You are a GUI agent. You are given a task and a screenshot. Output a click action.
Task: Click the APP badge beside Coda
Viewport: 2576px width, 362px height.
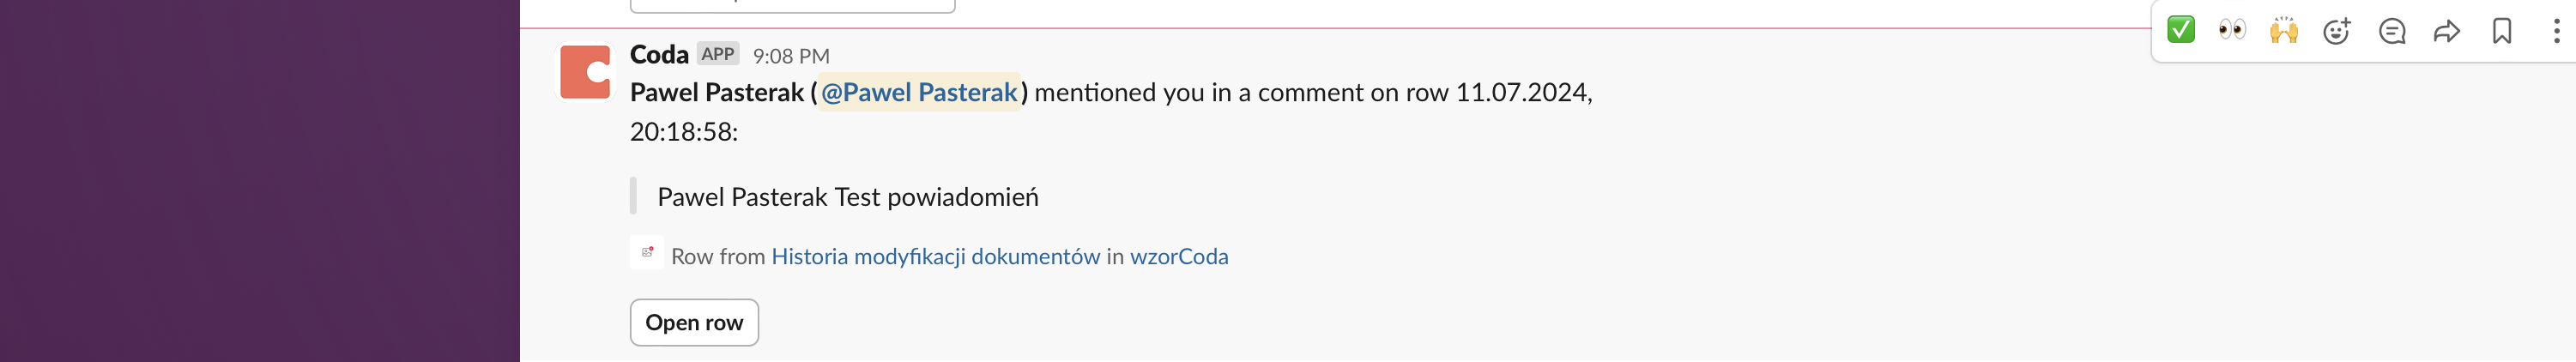717,54
